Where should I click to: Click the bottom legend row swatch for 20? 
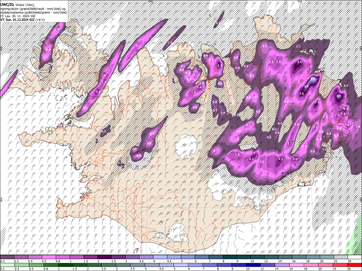[x=326, y=265]
